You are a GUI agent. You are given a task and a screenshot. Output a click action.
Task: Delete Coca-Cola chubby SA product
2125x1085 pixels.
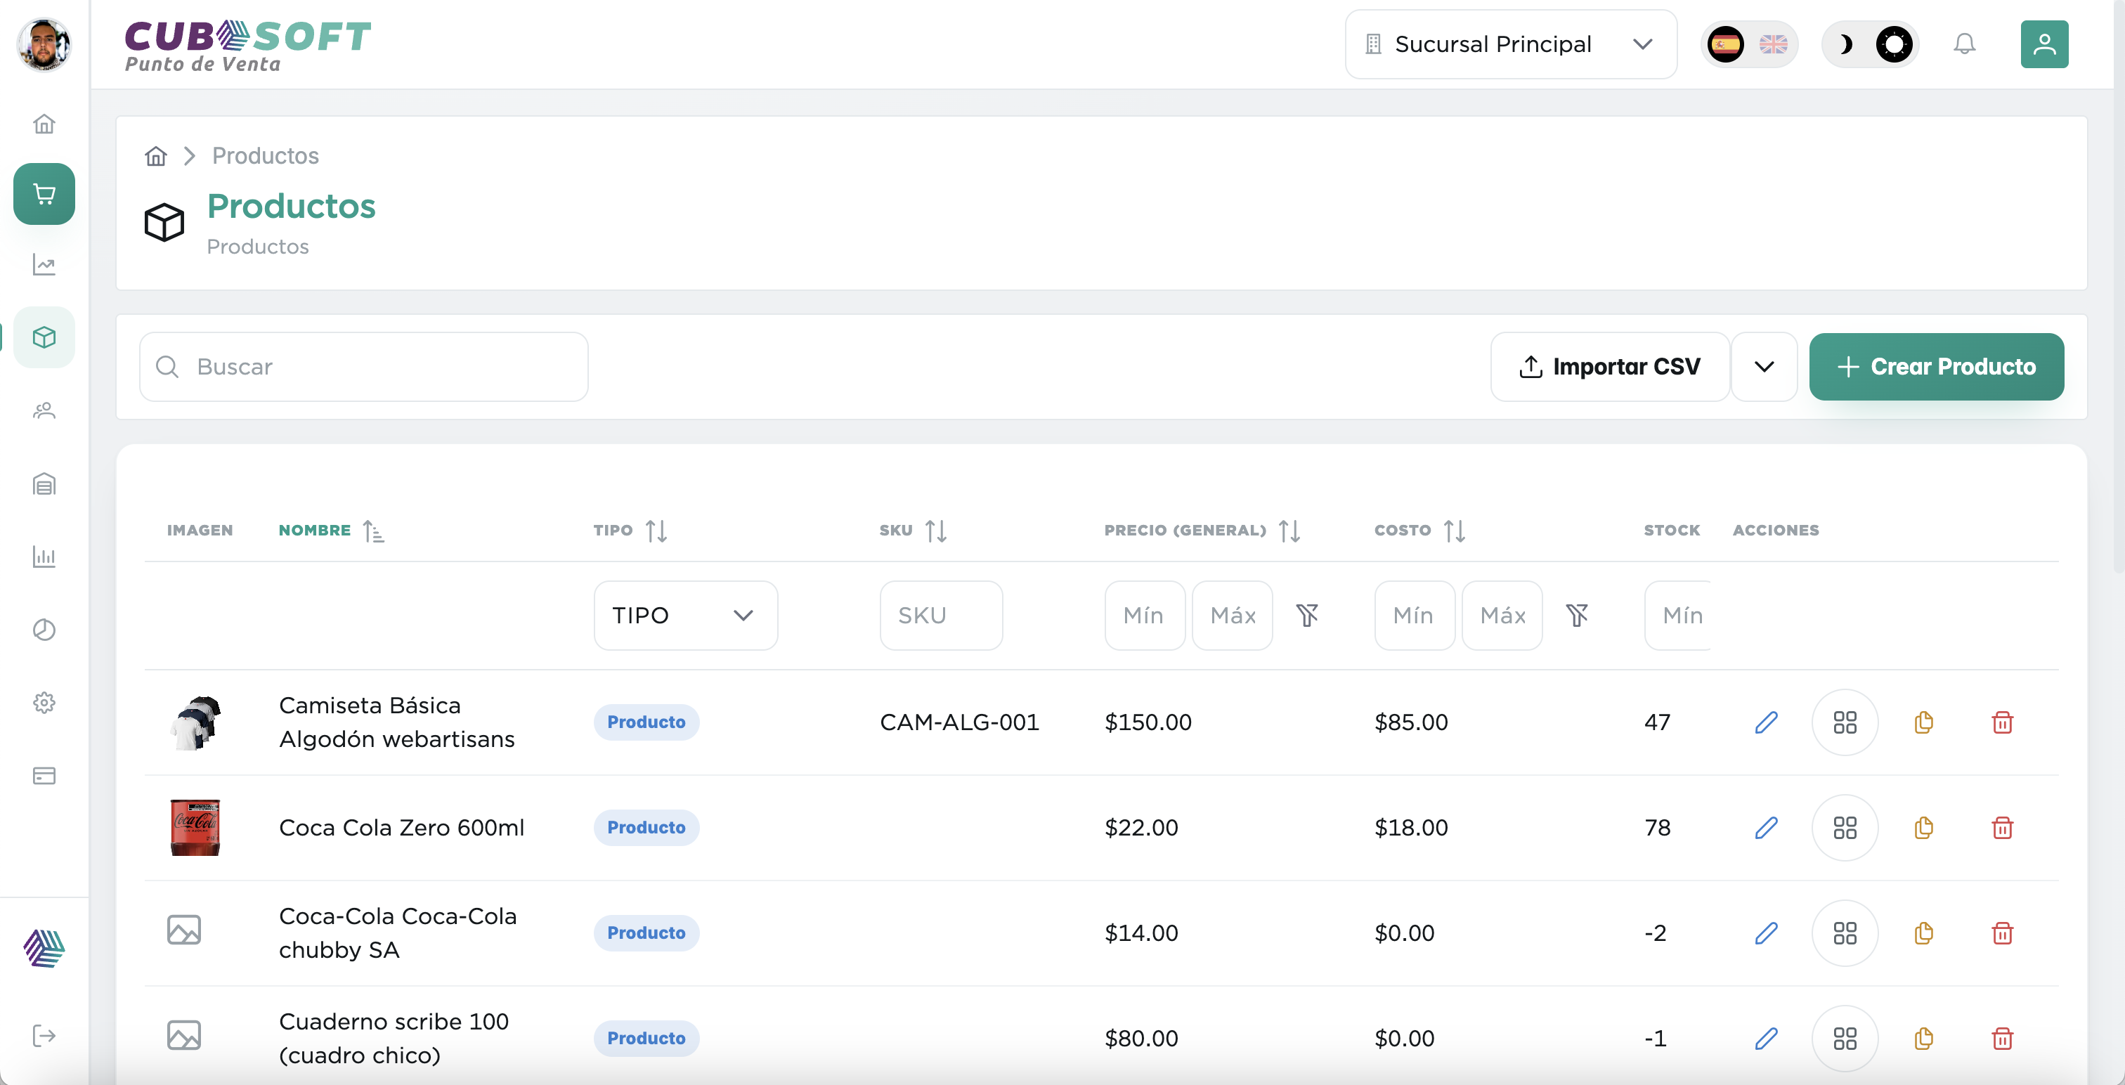point(2002,933)
